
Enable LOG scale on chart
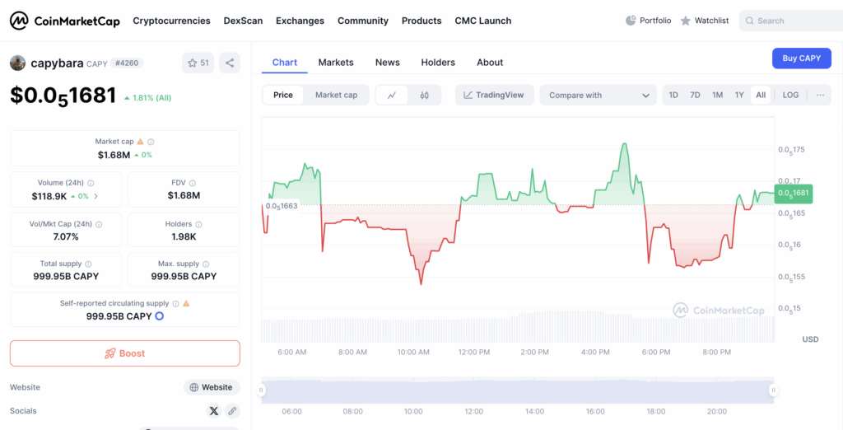[790, 96]
